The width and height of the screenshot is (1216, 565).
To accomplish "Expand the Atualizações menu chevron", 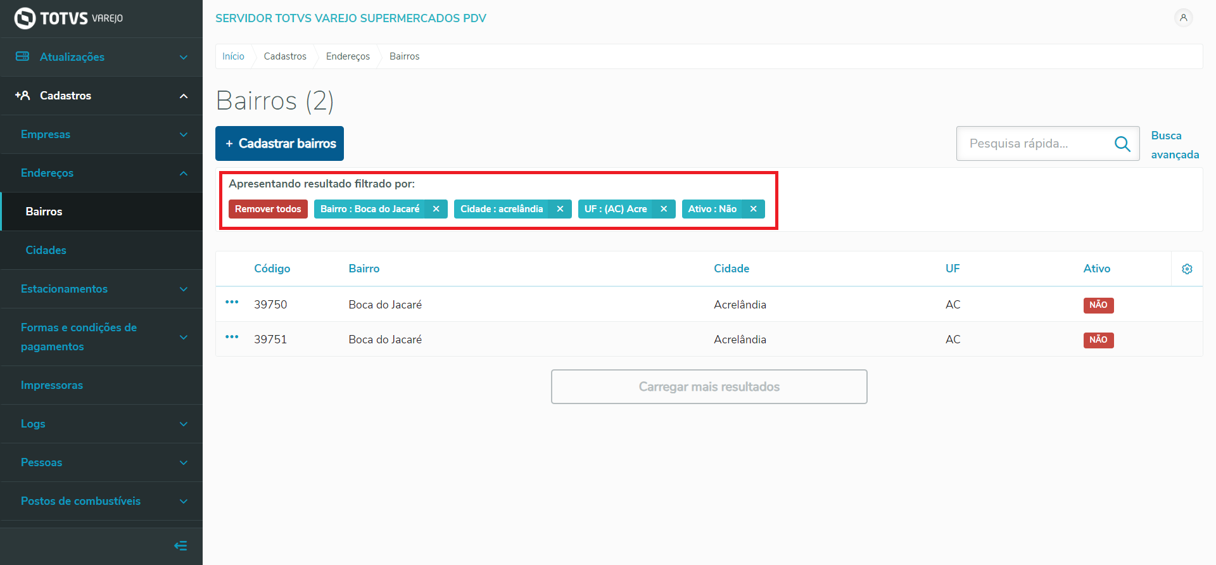I will [x=184, y=58].
